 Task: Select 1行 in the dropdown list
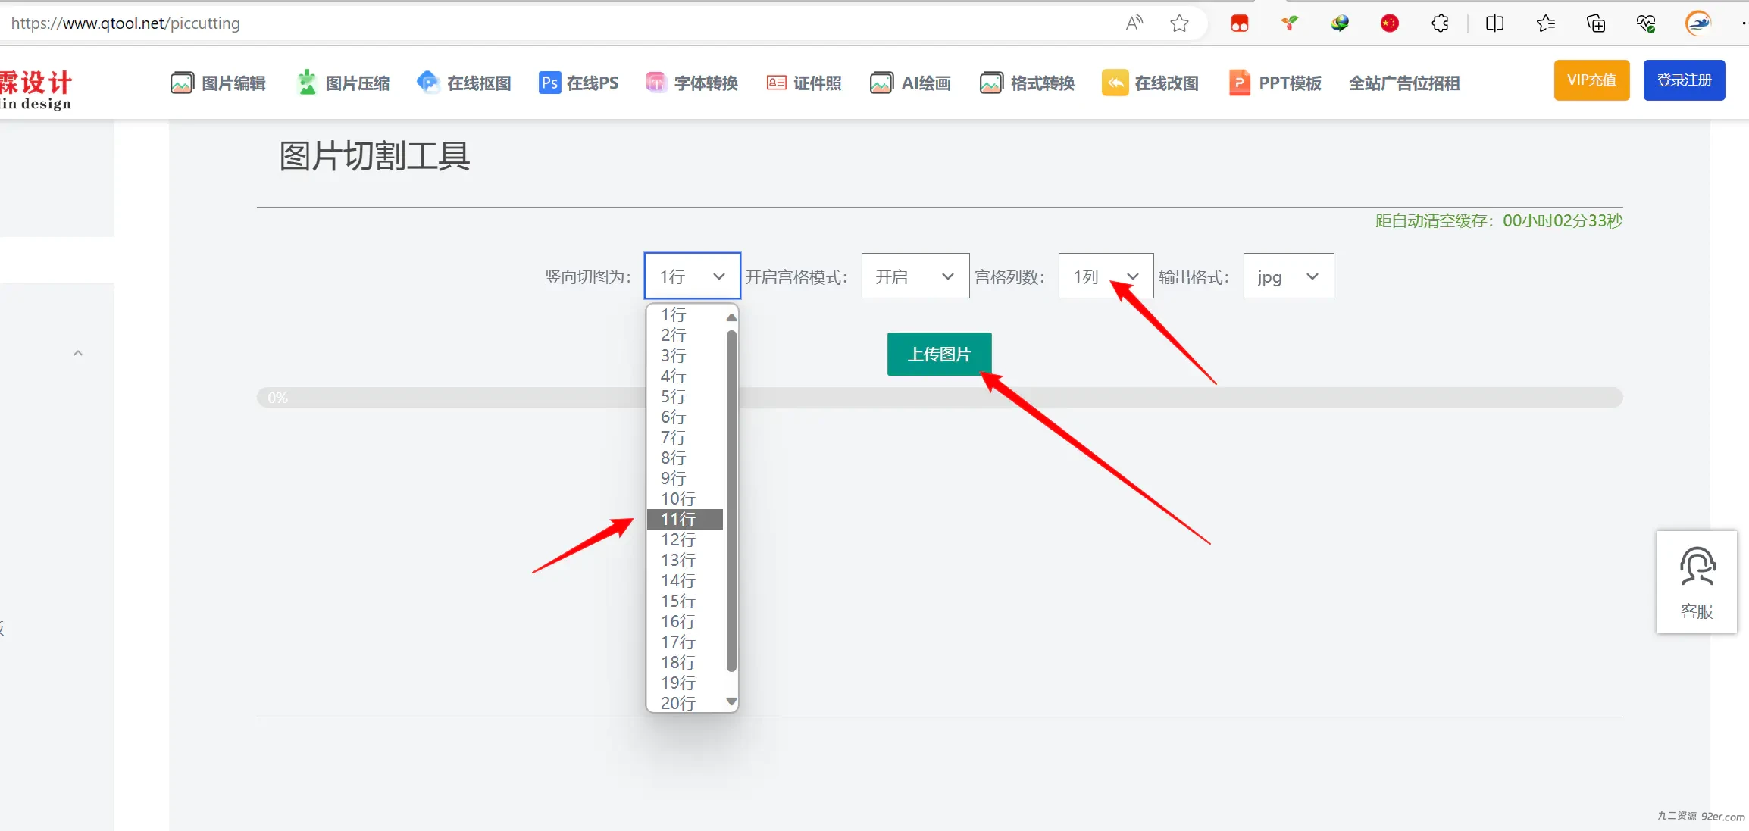685,314
